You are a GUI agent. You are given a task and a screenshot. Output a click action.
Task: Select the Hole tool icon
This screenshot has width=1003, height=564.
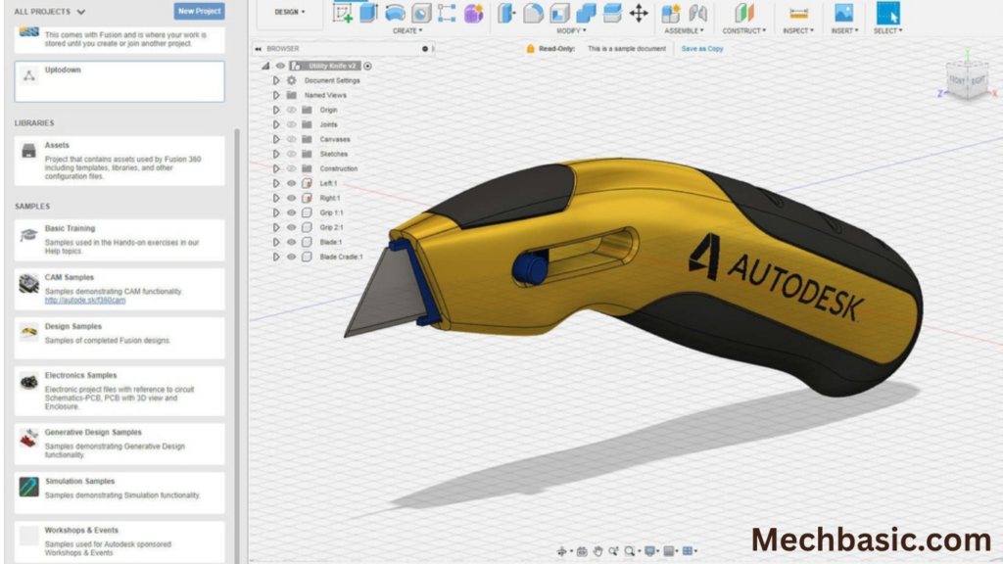point(421,13)
